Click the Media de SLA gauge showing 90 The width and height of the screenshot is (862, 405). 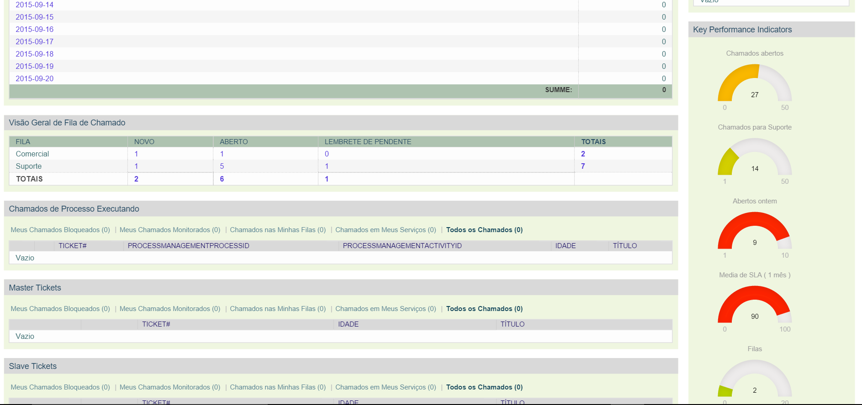[754, 306]
